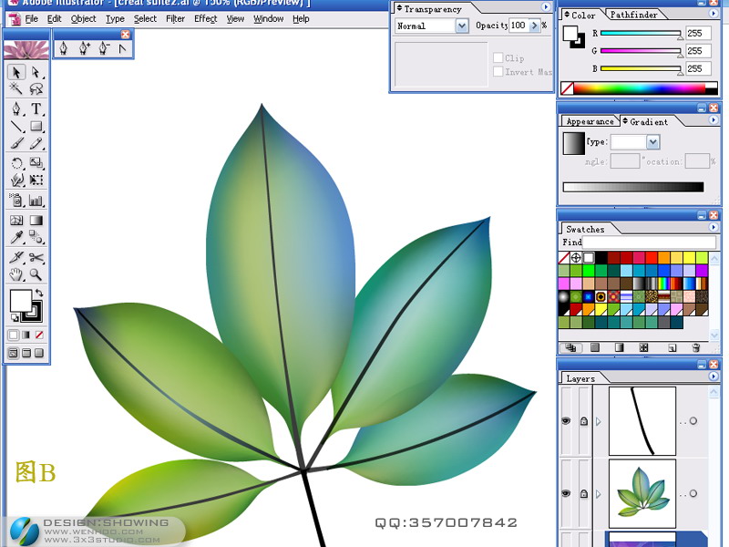The width and height of the screenshot is (729, 547).
Task: Open the gradient Type dropdown
Action: tap(652, 142)
